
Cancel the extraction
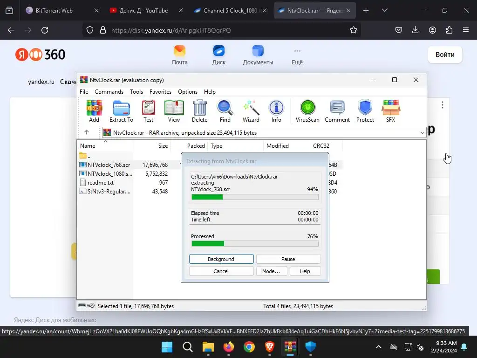coord(221,271)
